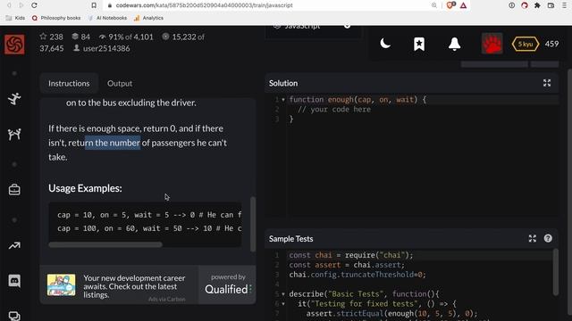
Task: Click the browser Forward arrow
Action: click(21, 5)
